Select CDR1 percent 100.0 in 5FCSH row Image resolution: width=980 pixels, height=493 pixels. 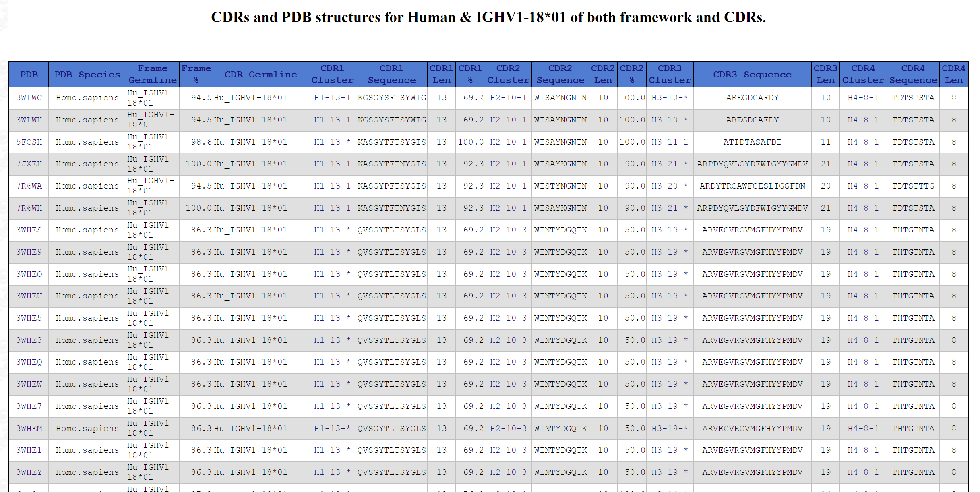471,142
